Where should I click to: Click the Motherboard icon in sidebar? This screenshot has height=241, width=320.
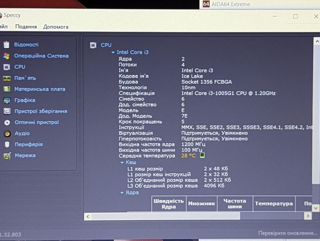pyautogui.click(x=7, y=89)
